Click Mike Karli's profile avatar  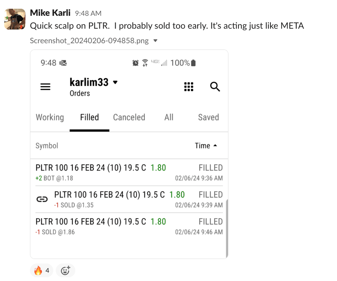click(x=15, y=19)
